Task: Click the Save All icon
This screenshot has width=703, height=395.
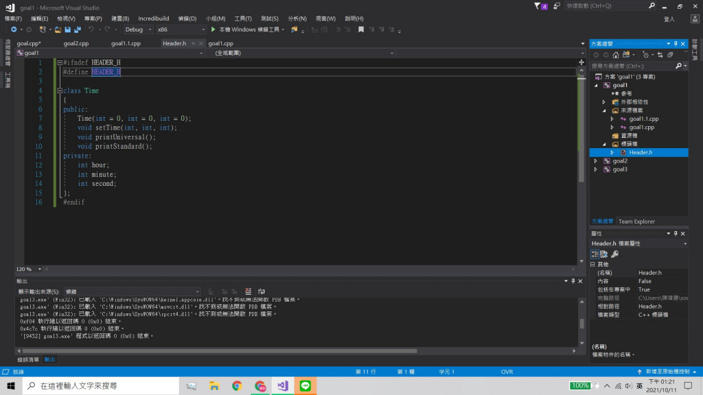Action: (77, 29)
